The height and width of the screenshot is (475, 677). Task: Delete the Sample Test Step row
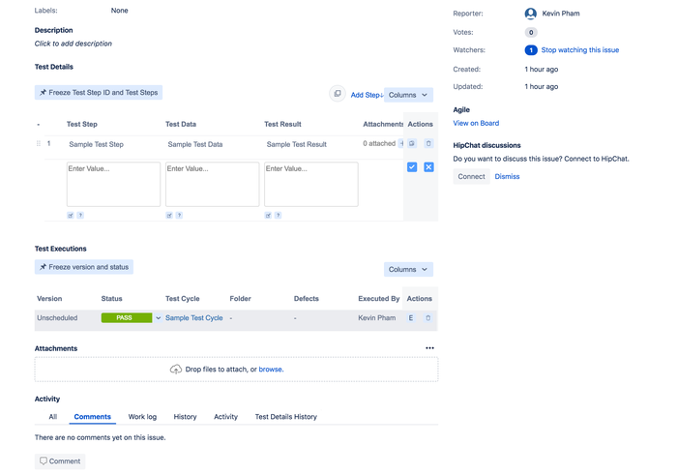coord(428,143)
